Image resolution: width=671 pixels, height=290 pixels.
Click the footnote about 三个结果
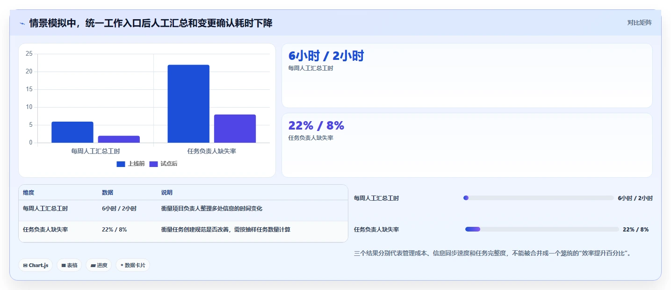(x=494, y=254)
